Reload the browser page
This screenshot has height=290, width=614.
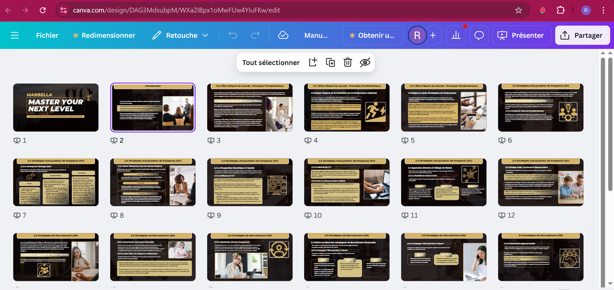pos(43,10)
